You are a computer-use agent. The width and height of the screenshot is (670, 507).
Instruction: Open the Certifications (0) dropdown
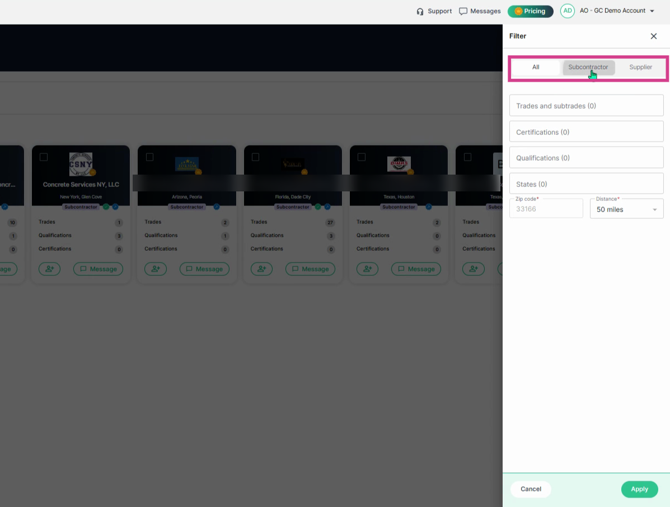[x=586, y=132]
